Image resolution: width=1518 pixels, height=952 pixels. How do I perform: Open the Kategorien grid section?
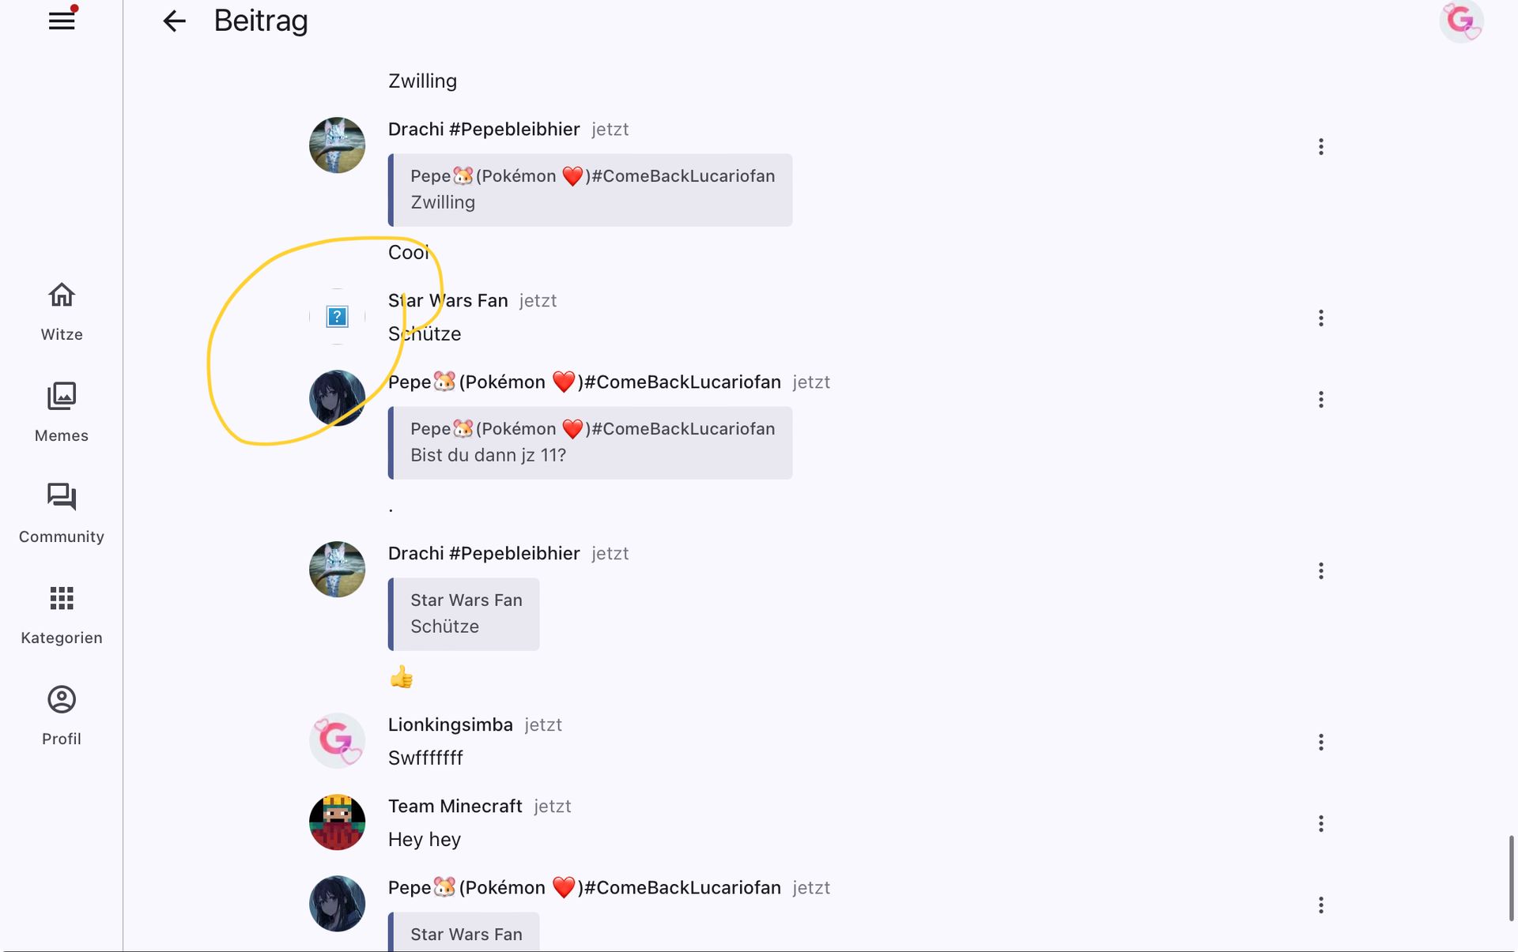tap(62, 615)
